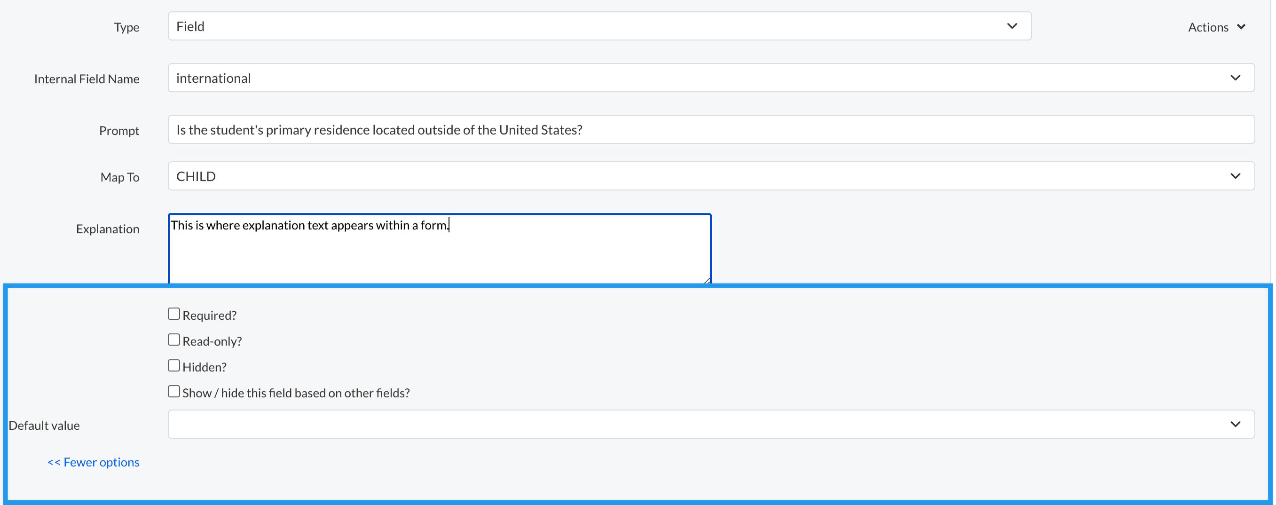Click the Fewer options link
This screenshot has height=505, width=1276.
[93, 462]
